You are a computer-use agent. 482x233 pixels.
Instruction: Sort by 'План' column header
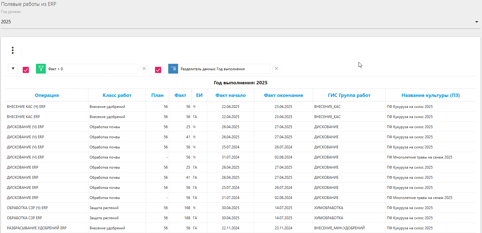(157, 95)
